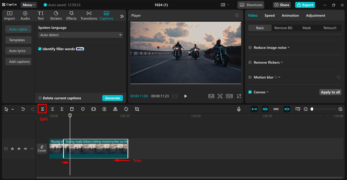Select the Crop tool icon

tap(137, 109)
